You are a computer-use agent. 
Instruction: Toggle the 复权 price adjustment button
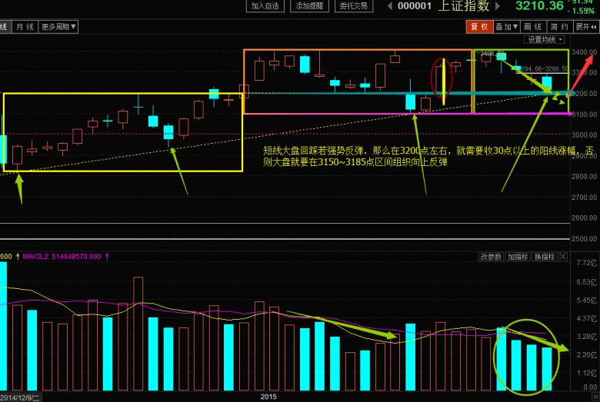(x=479, y=26)
